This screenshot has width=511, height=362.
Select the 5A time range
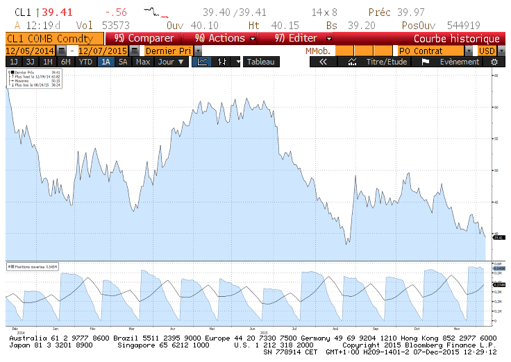tap(123, 62)
